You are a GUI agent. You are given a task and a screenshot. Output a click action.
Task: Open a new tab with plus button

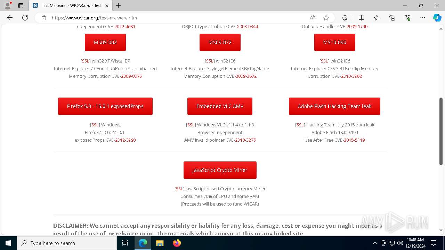point(119,6)
